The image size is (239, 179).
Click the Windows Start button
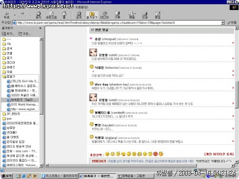7,176
